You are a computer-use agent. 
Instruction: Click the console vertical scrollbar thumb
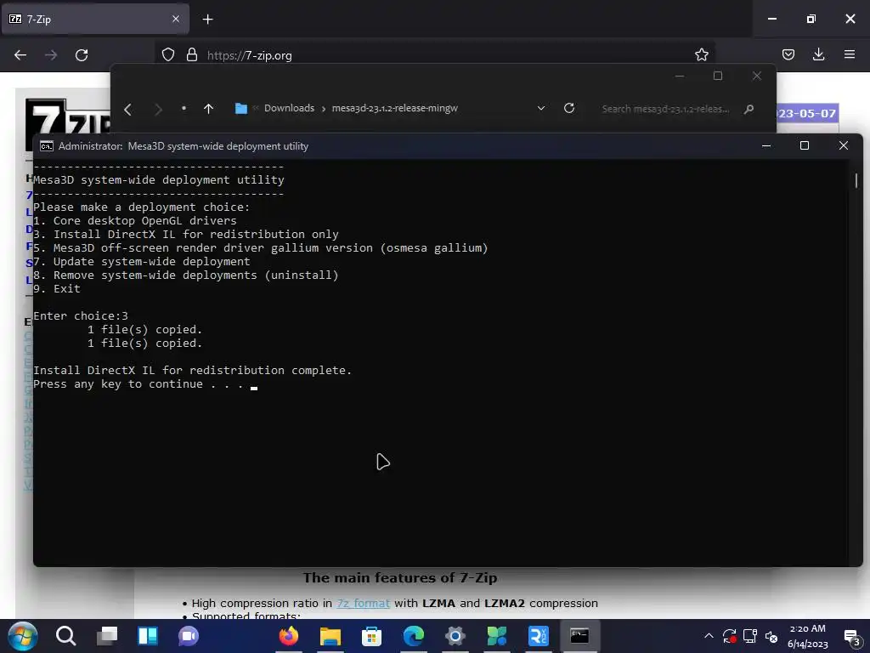856,180
